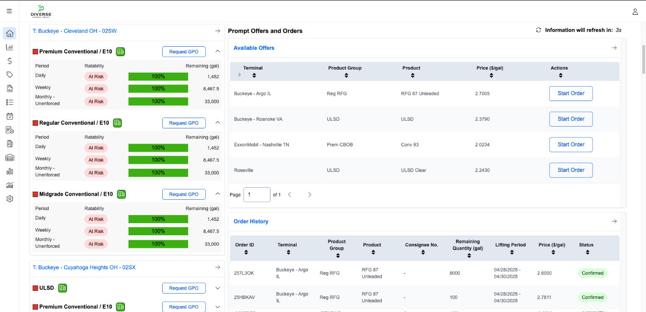
Task: Click the page vertical scrollbar
Action: coord(644,58)
